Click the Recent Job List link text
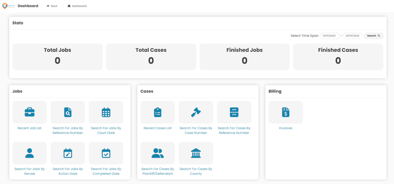The image size is (394, 184). [29, 128]
